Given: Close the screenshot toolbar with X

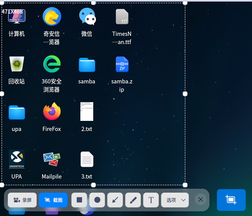Looking at the screenshot, I should click(x=201, y=200).
